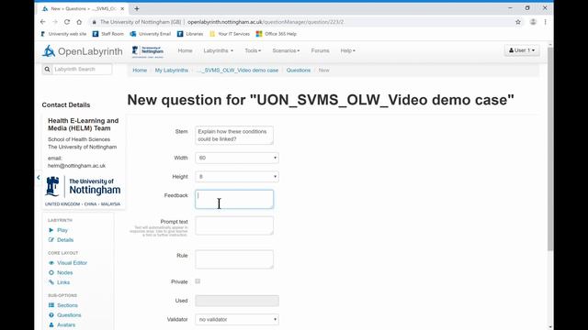
Task: Open a new browser tab
Action: click(x=137, y=8)
